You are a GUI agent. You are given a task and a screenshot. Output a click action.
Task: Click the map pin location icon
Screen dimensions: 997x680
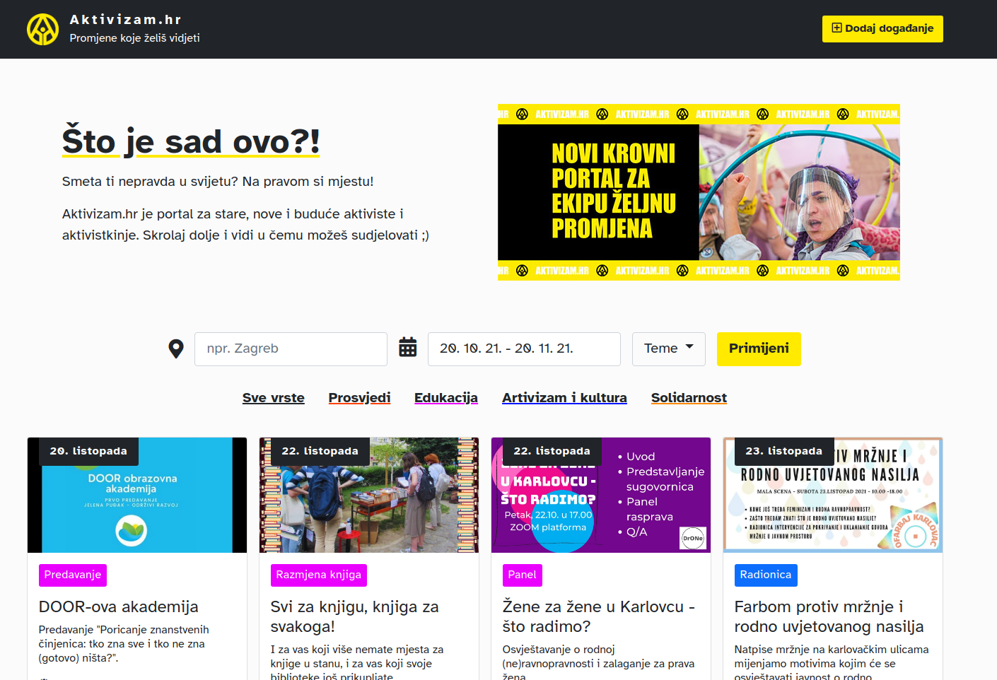[x=176, y=349]
